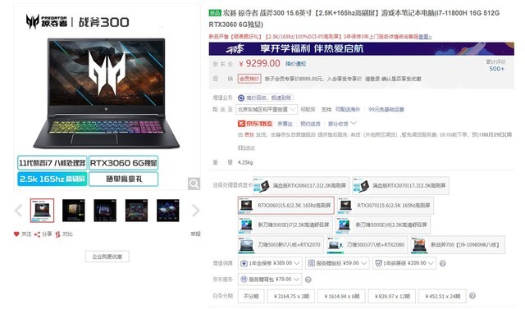Choose RTX3060|15.6|2.5K 165hz option
The height and width of the screenshot is (309, 525).
(286, 206)
